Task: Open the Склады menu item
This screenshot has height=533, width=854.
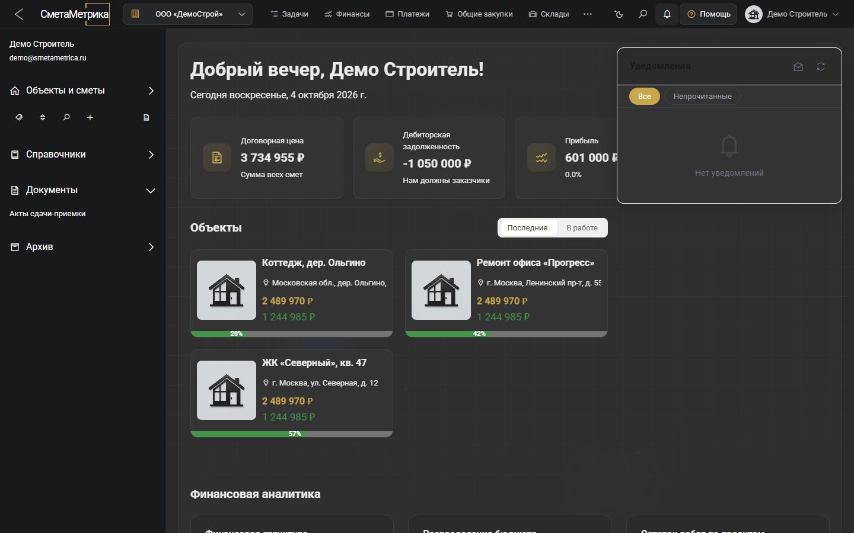Action: (x=549, y=14)
